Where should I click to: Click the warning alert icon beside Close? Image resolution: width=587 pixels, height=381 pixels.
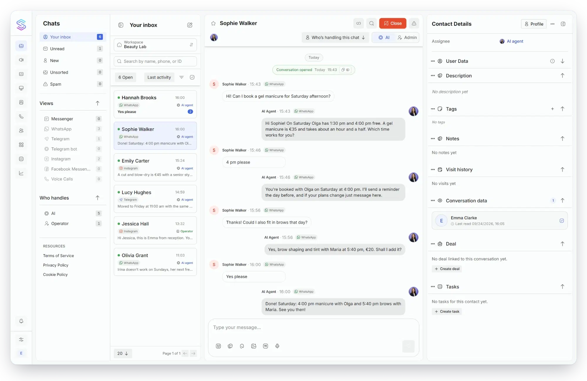click(414, 23)
